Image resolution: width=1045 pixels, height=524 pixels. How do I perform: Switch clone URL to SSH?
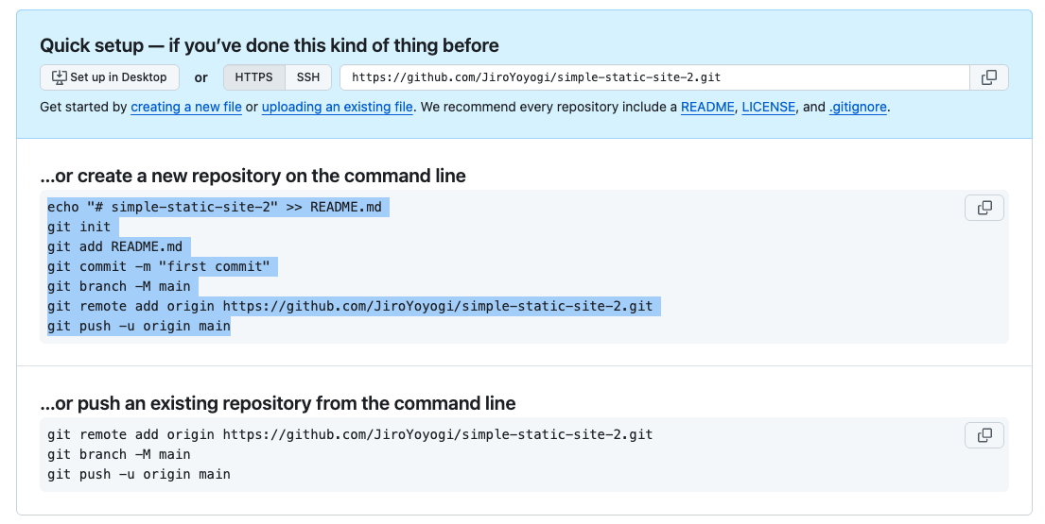tap(308, 77)
